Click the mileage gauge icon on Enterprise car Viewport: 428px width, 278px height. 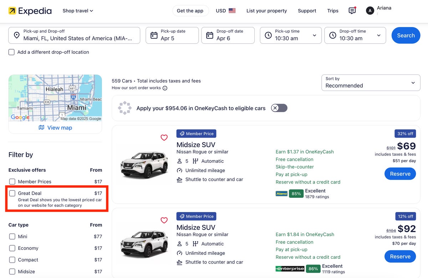(179, 253)
